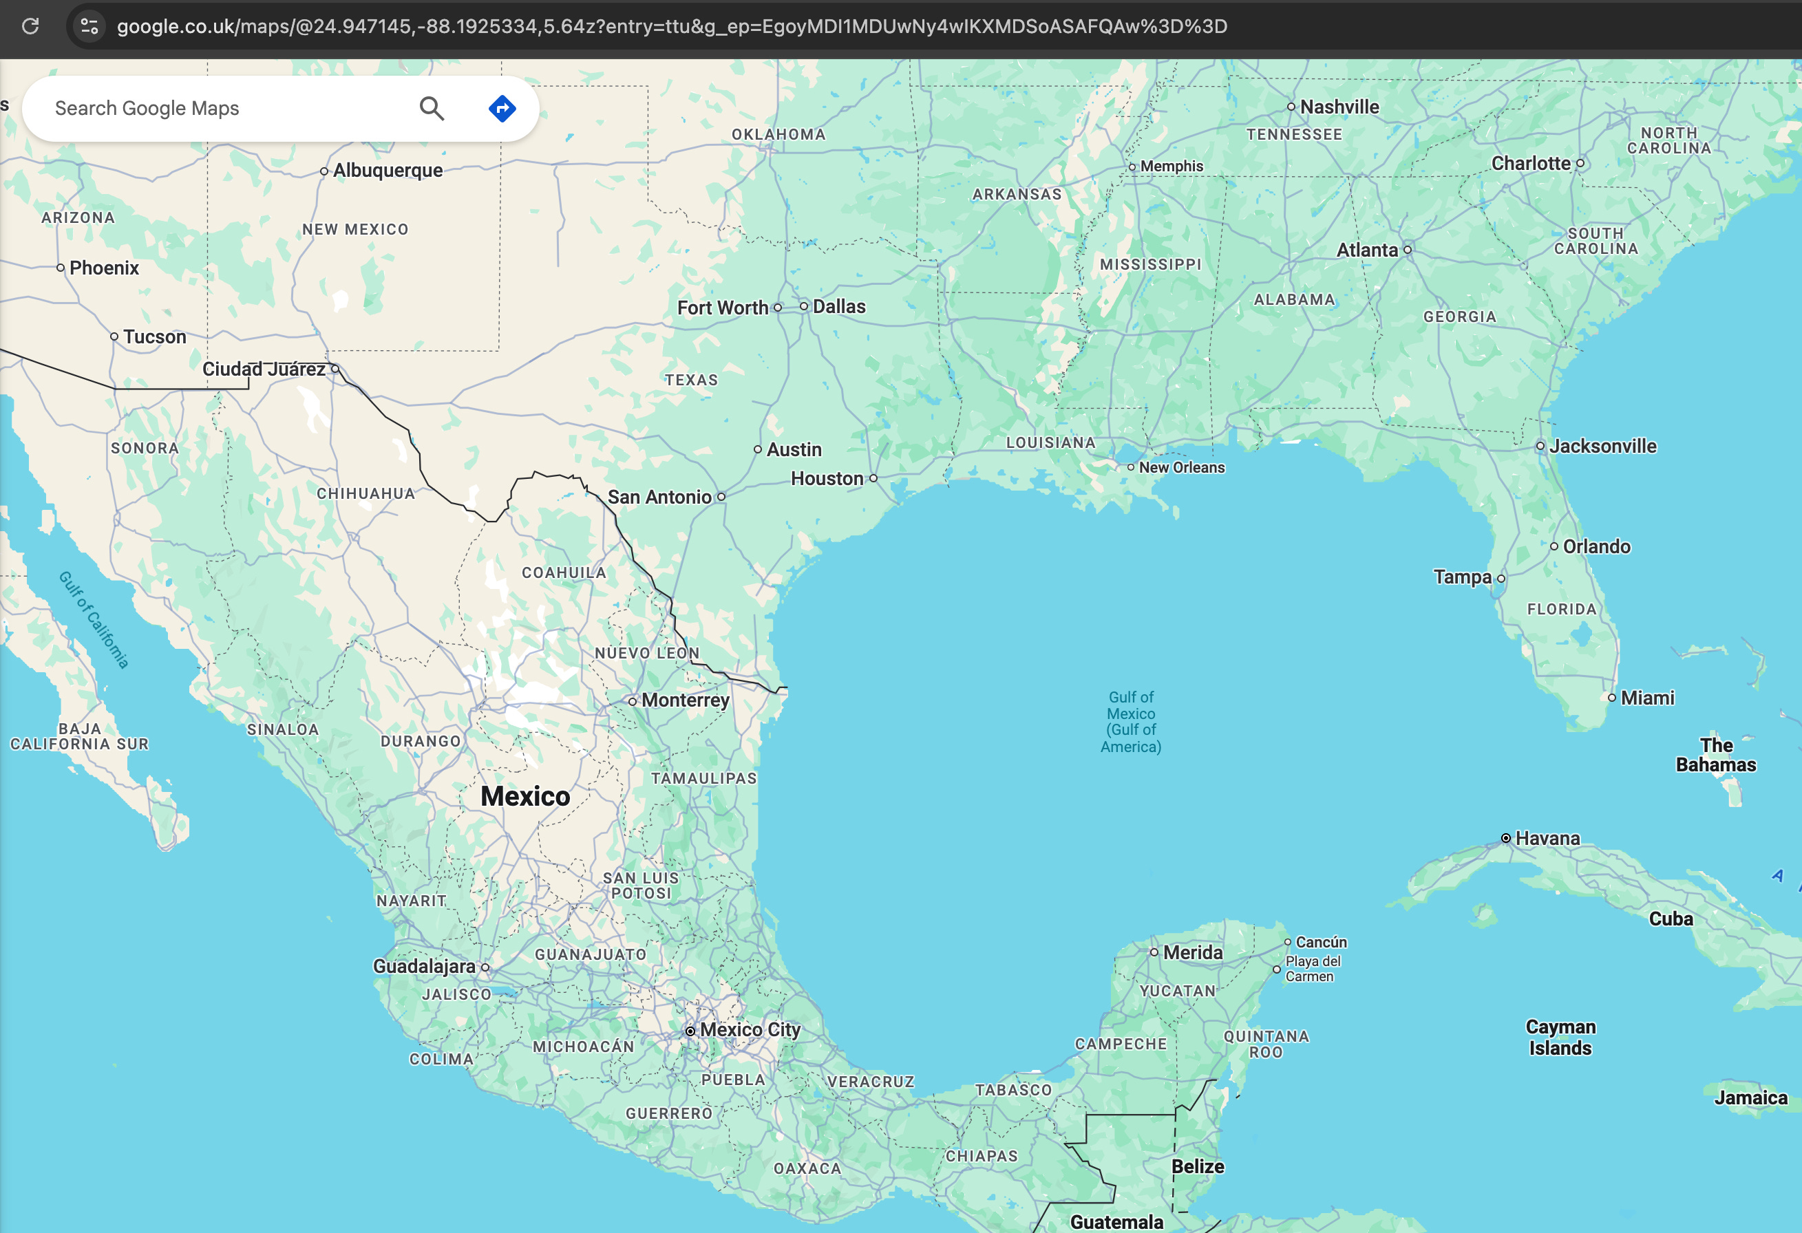
Task: Click the New Orleans label
Action: pyautogui.click(x=1181, y=467)
